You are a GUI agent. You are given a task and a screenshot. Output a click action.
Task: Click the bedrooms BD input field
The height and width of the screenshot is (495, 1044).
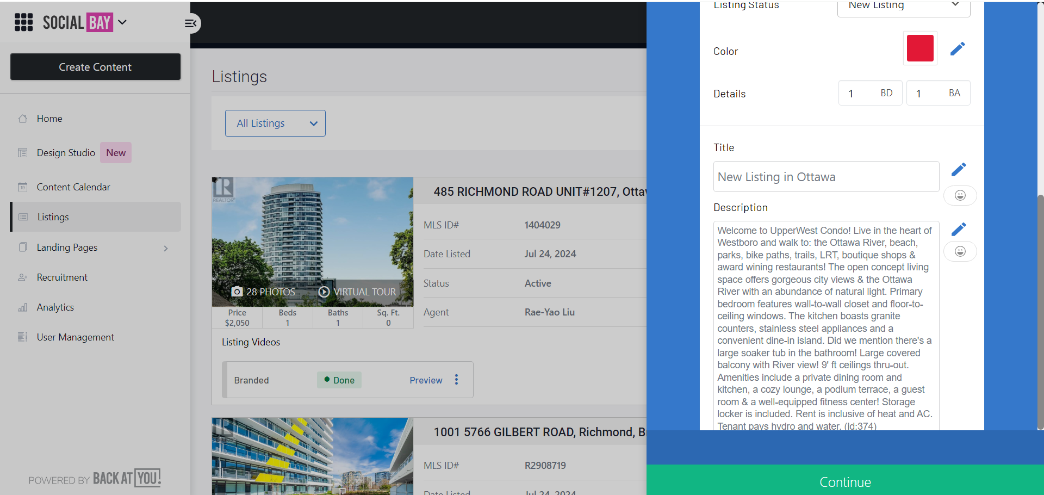pyautogui.click(x=870, y=93)
